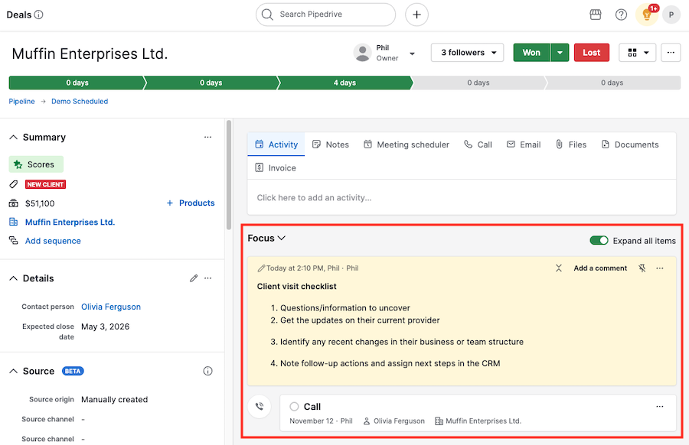
Task: Open the 3 followers dropdown
Action: (467, 53)
